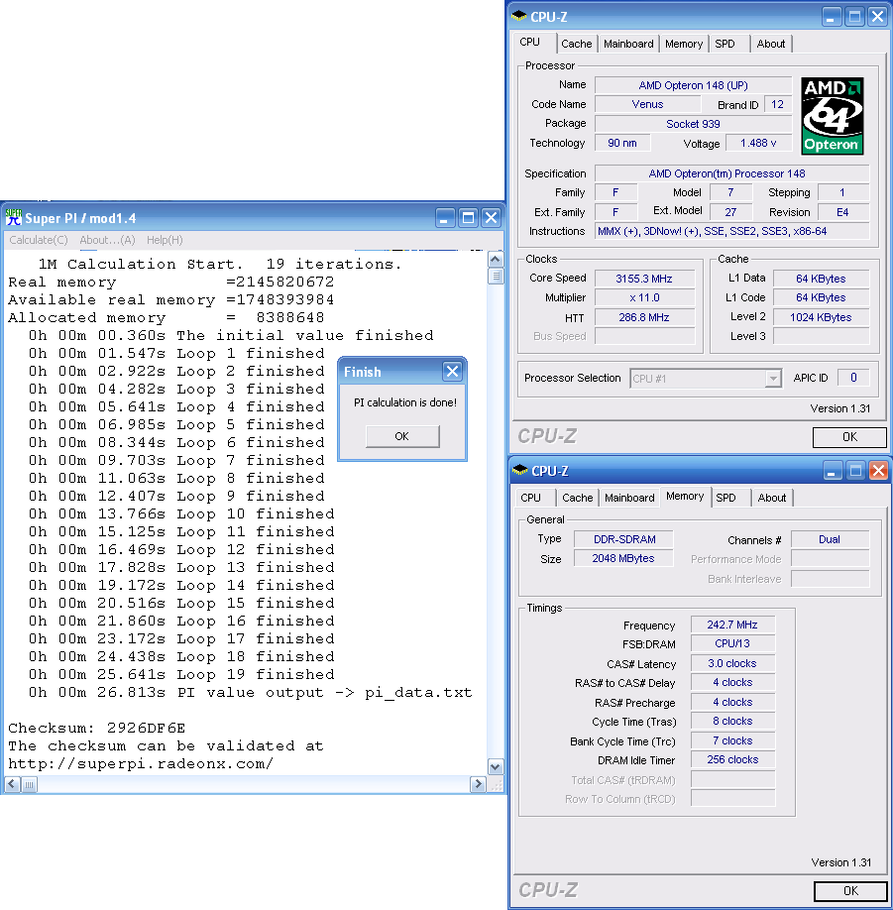Click Super PI scroll left arrow

tap(12, 784)
